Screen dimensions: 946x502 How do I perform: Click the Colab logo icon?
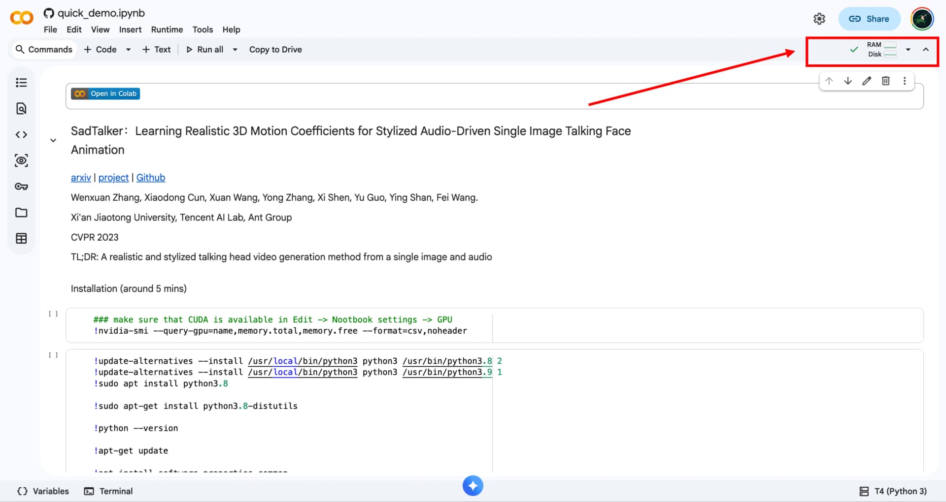pos(22,18)
